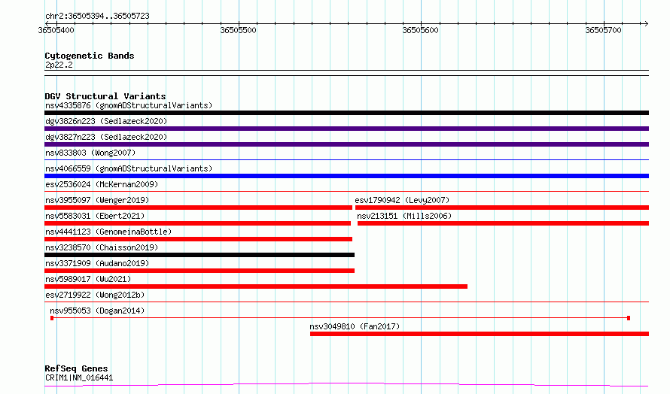
Task: Open esv2536024 (McKernan2009) variant label
Action: point(102,184)
